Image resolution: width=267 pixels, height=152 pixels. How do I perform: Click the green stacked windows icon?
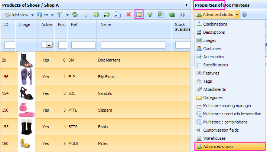tap(172, 14)
